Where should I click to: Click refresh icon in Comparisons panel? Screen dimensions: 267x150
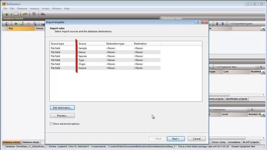tap(252, 110)
